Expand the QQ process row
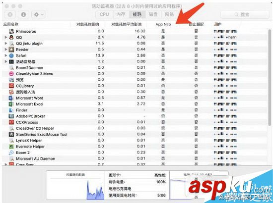Viewport: 273px width, 203px height. click(6, 37)
